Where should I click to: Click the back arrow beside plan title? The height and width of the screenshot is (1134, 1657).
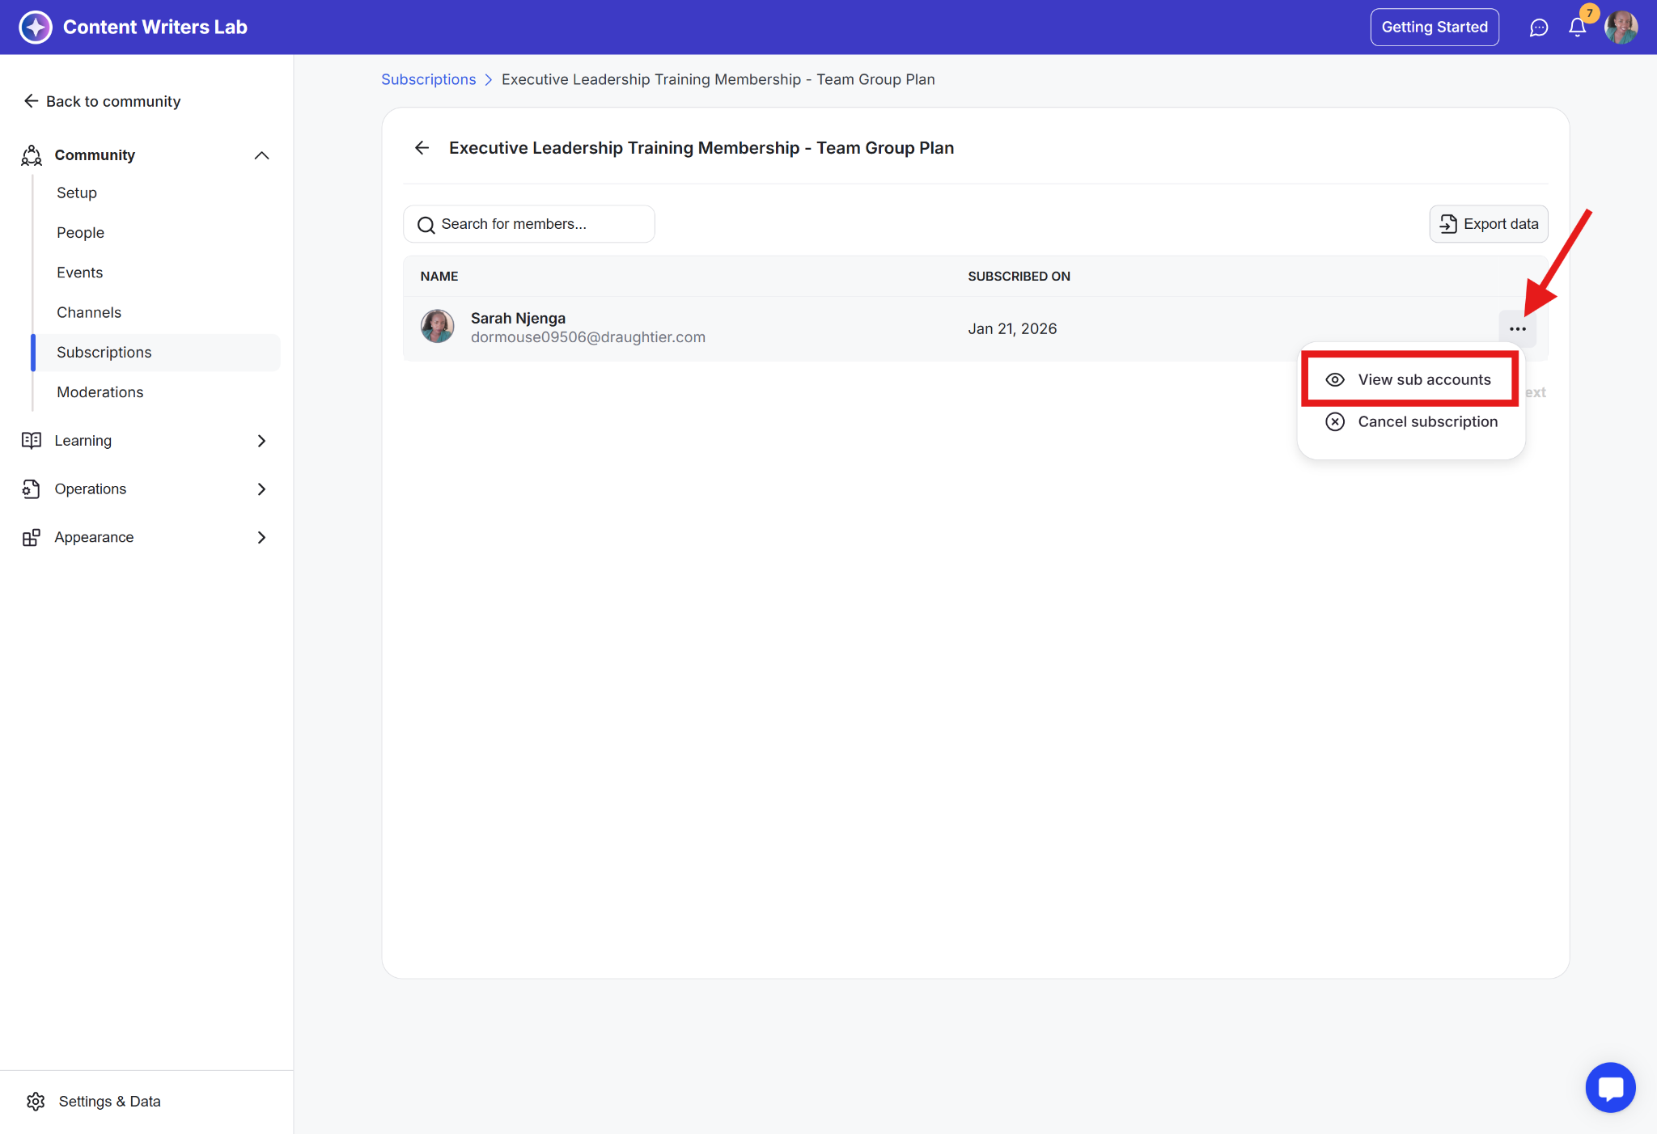[x=422, y=147]
